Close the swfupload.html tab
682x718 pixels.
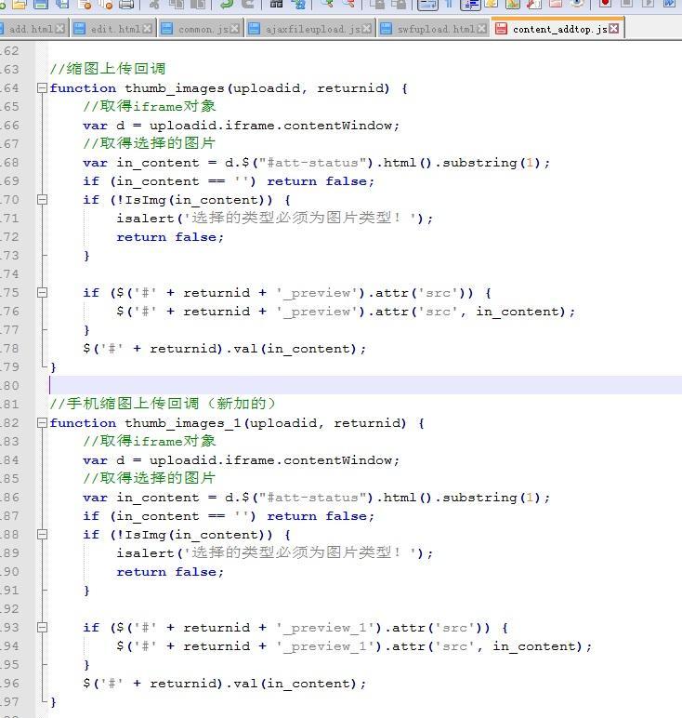[x=481, y=29]
